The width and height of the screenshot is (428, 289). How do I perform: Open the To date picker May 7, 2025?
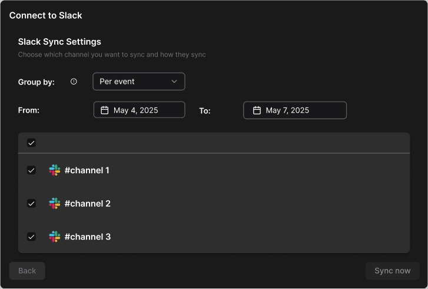295,110
